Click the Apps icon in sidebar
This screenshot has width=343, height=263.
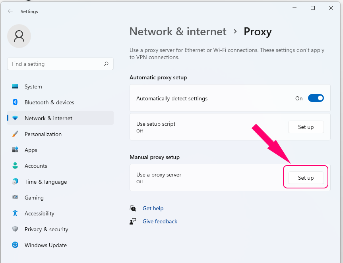pos(15,150)
